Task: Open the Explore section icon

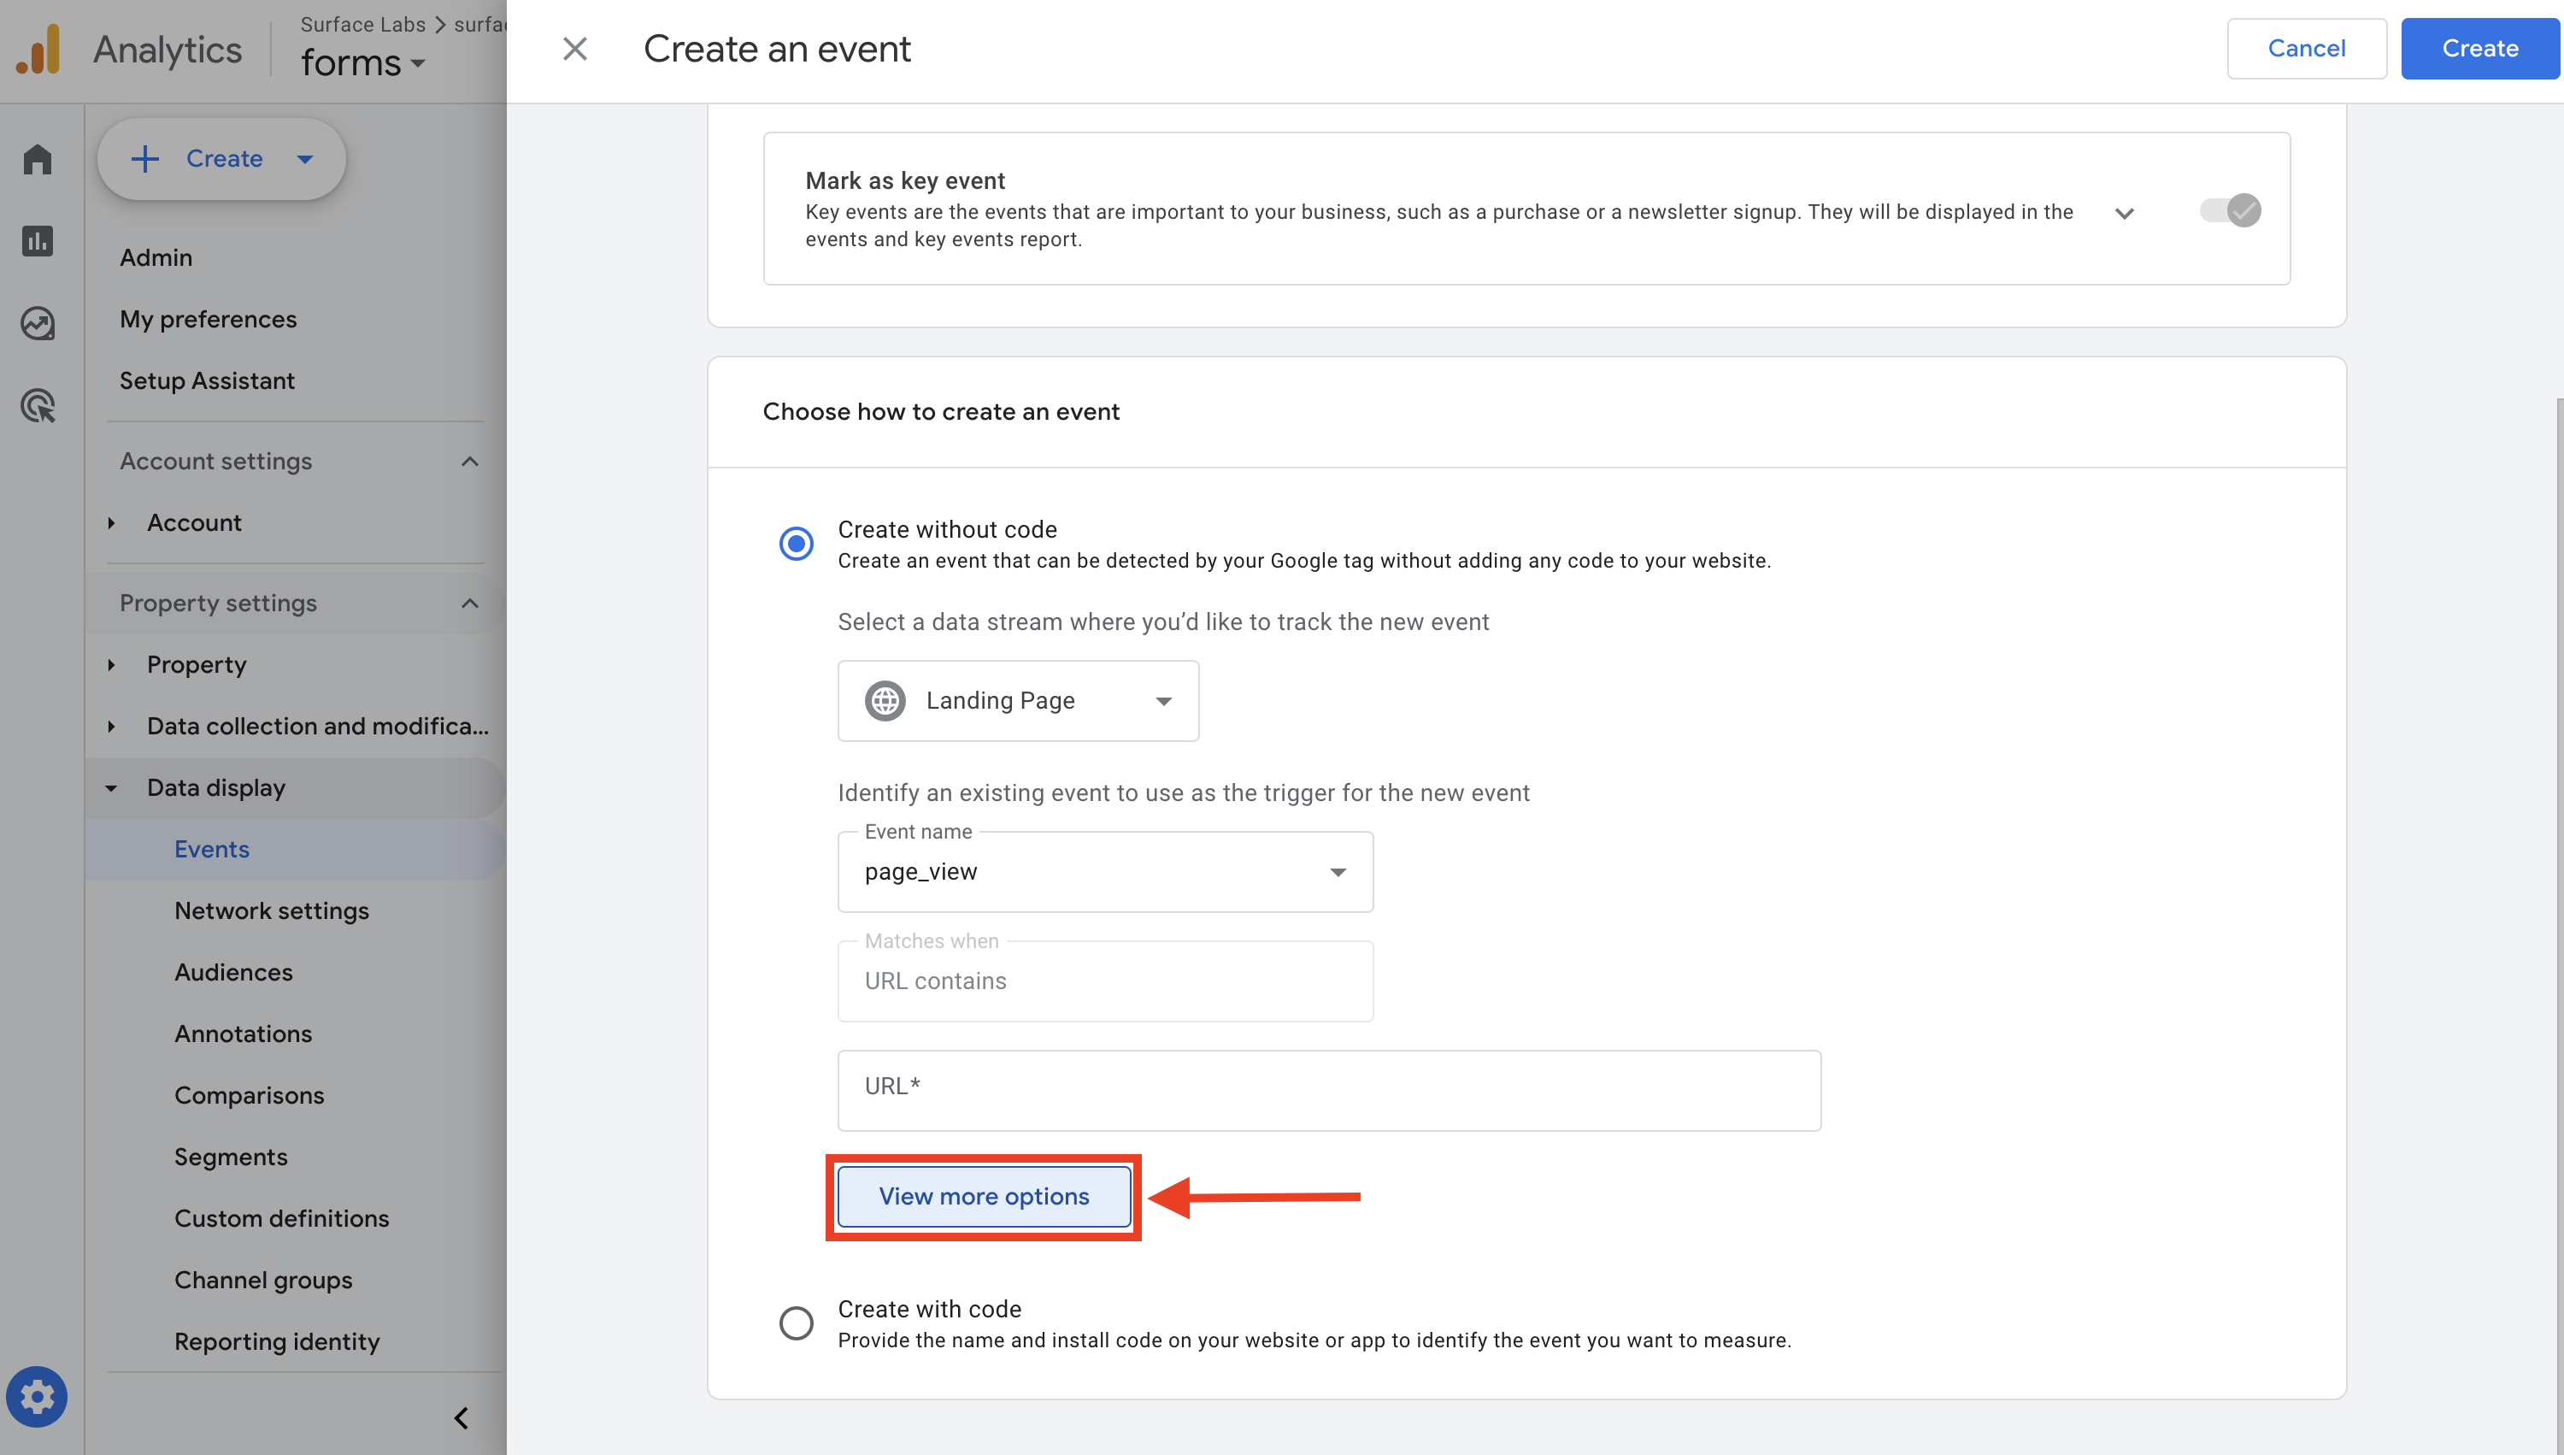Action: (x=37, y=323)
